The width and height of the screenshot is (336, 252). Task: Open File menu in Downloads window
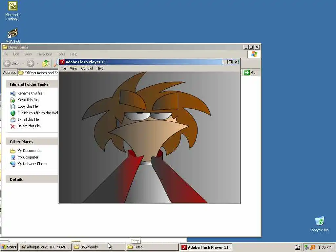5,54
